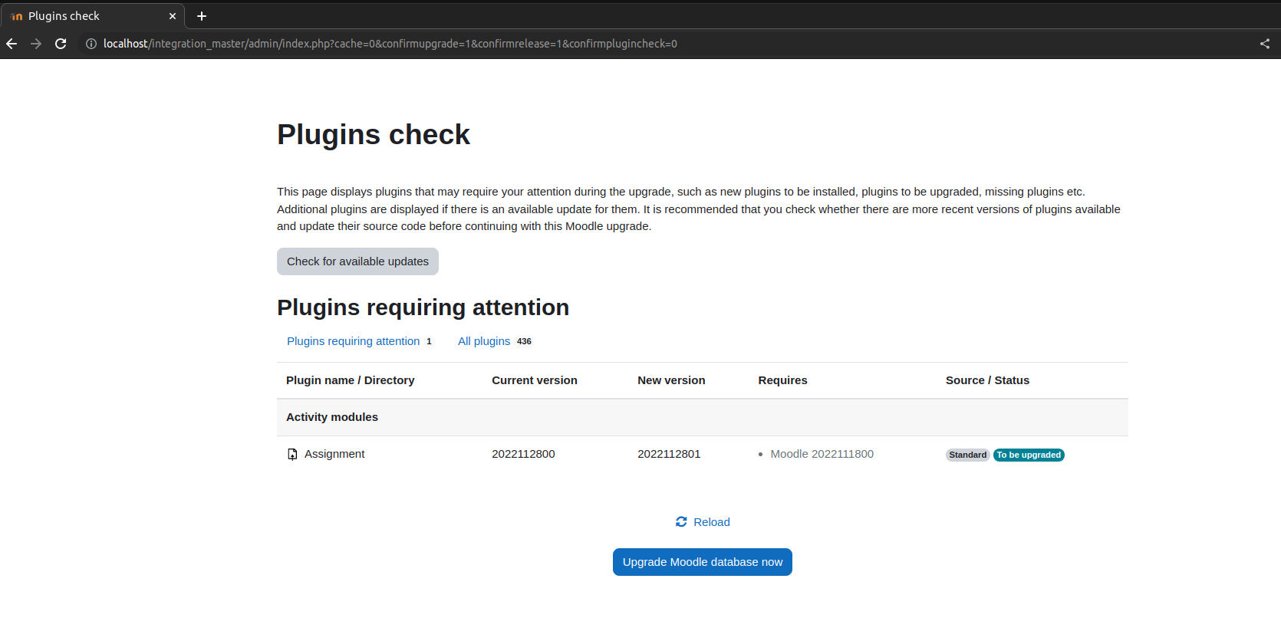Click the New version column header
This screenshot has width=1281, height=618.
coord(671,380)
